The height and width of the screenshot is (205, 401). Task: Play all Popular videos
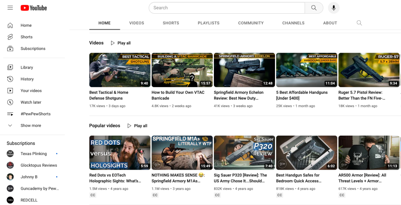click(137, 126)
